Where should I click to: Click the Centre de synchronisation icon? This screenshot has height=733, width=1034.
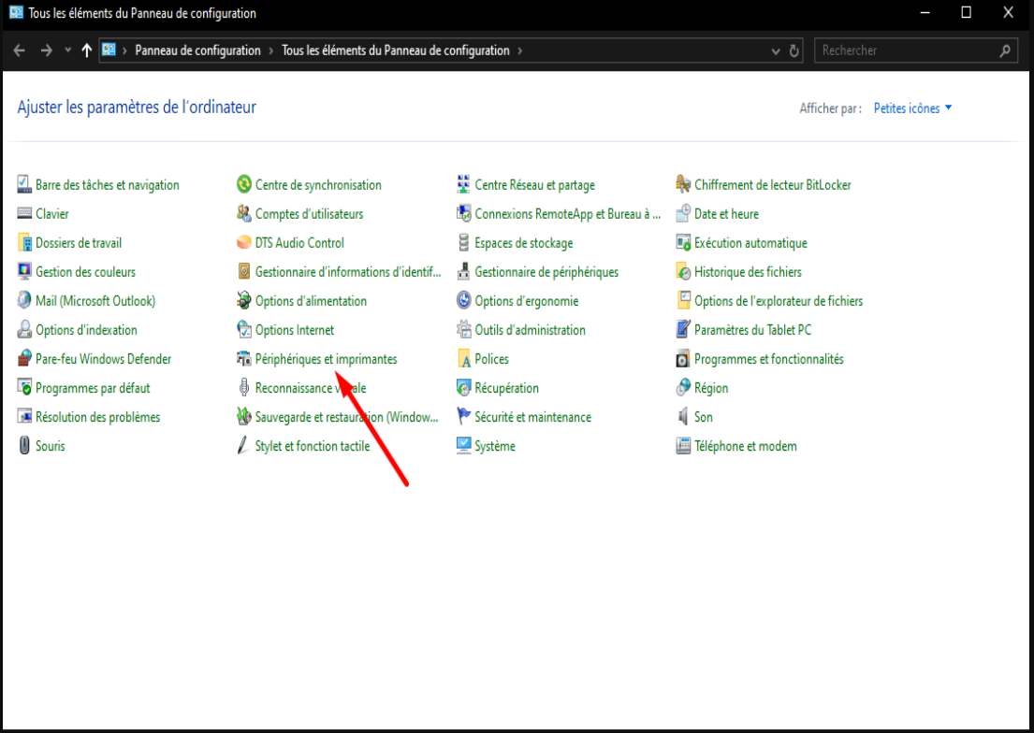(244, 184)
